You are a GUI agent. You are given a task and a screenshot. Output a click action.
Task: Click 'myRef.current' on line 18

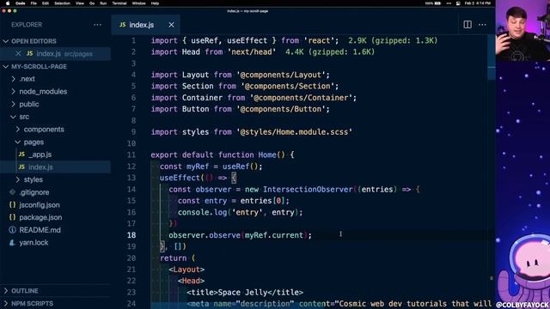(273, 235)
